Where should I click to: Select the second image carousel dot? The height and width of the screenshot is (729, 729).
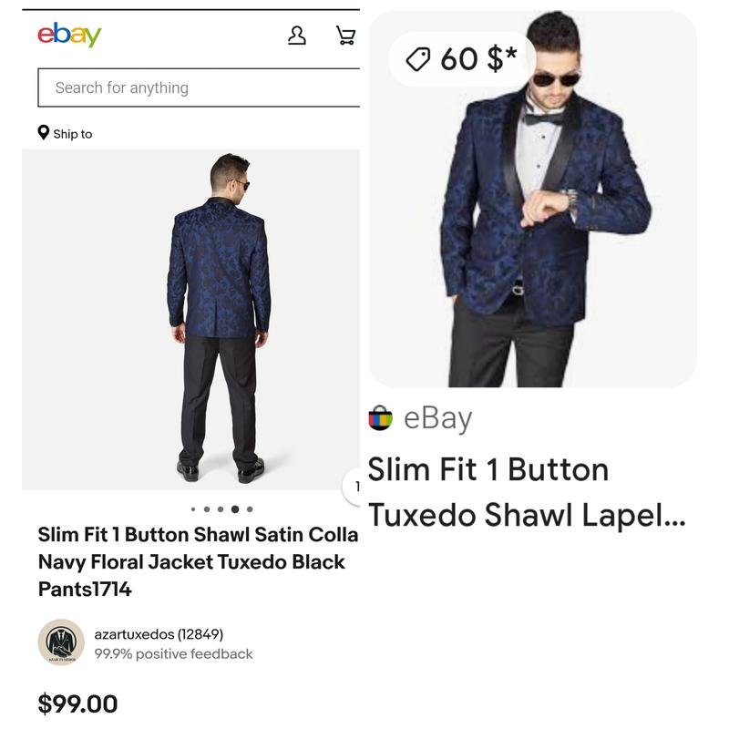click(x=207, y=509)
